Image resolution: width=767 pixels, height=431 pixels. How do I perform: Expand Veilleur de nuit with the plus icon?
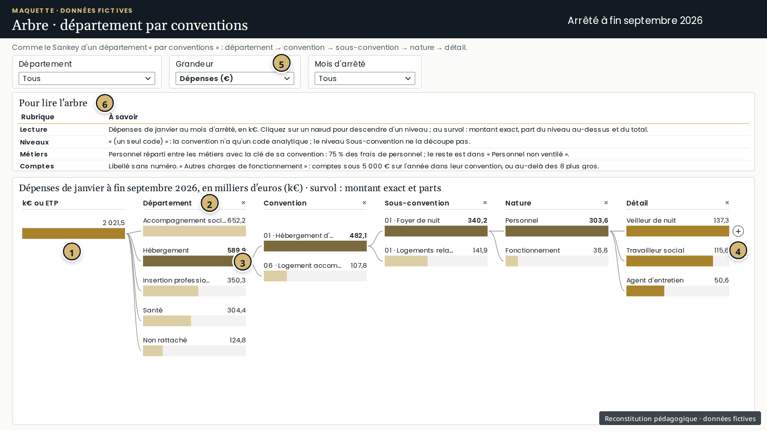(x=738, y=231)
